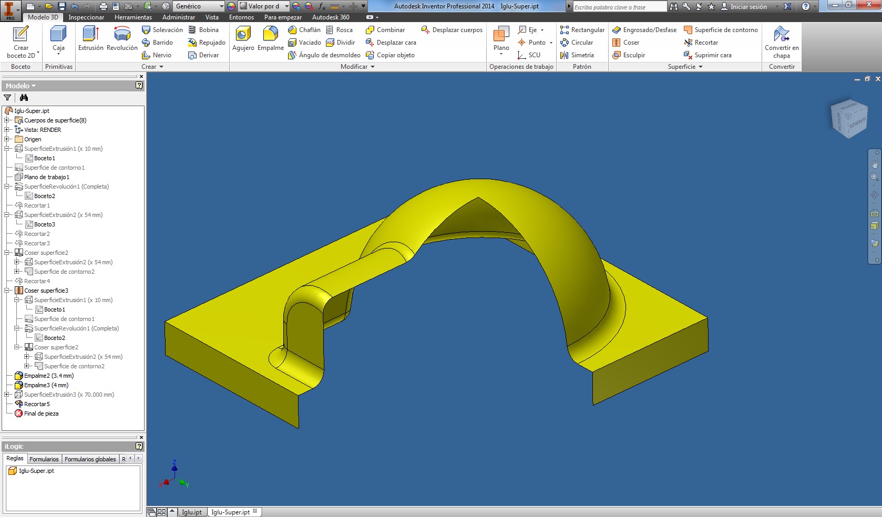Open the Entornos ribbon tab
The width and height of the screenshot is (882, 517).
point(241,17)
